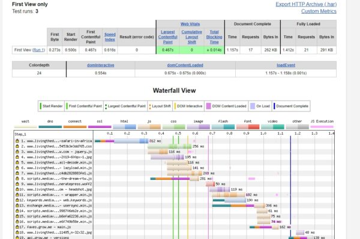Click the 262 KB Document Complete bytes cell
The height and width of the screenshot is (239, 360).
271,50
